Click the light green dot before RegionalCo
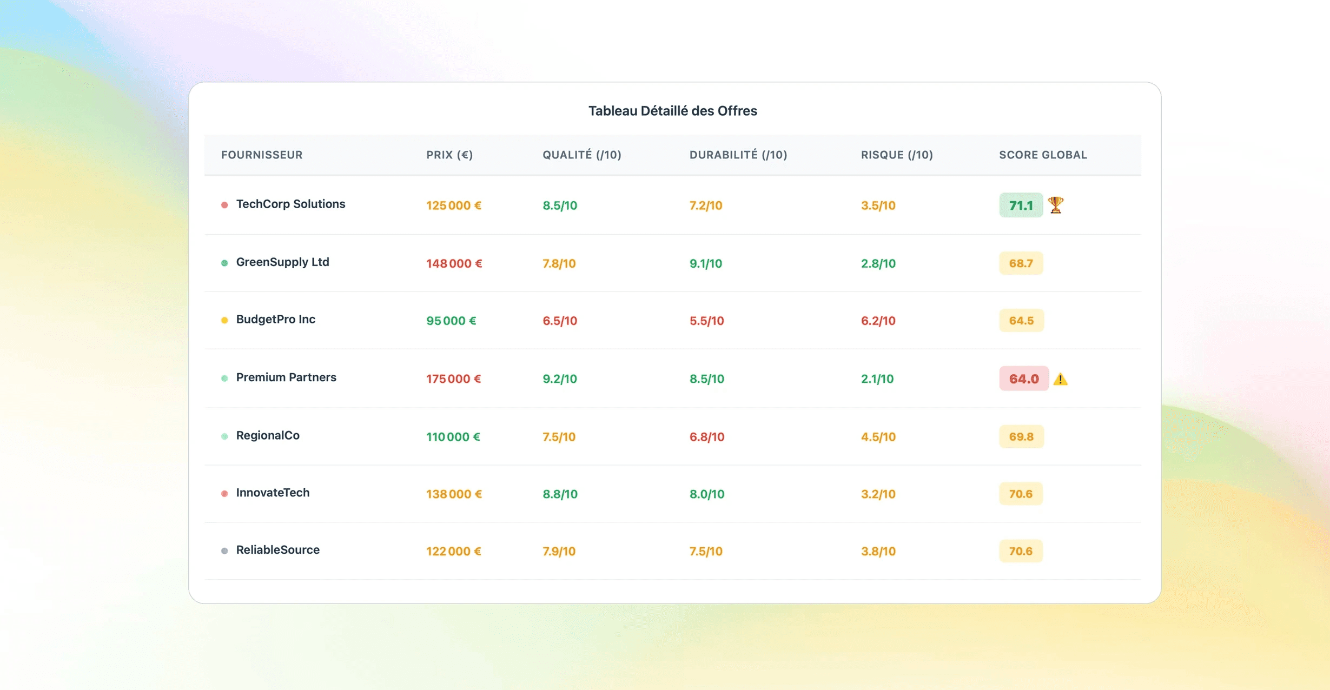The height and width of the screenshot is (690, 1330). [224, 436]
